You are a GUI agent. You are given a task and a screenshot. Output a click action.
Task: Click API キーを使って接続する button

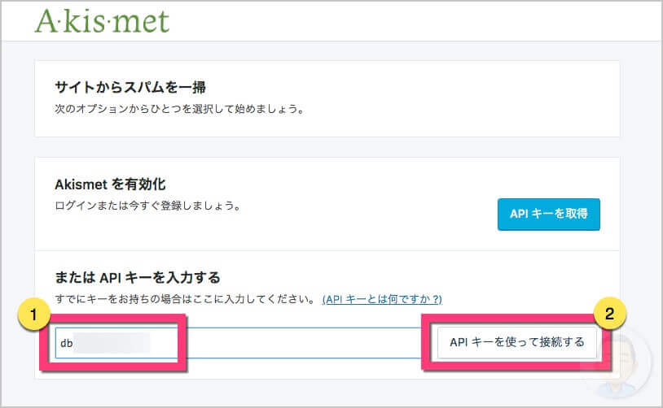pos(516,342)
